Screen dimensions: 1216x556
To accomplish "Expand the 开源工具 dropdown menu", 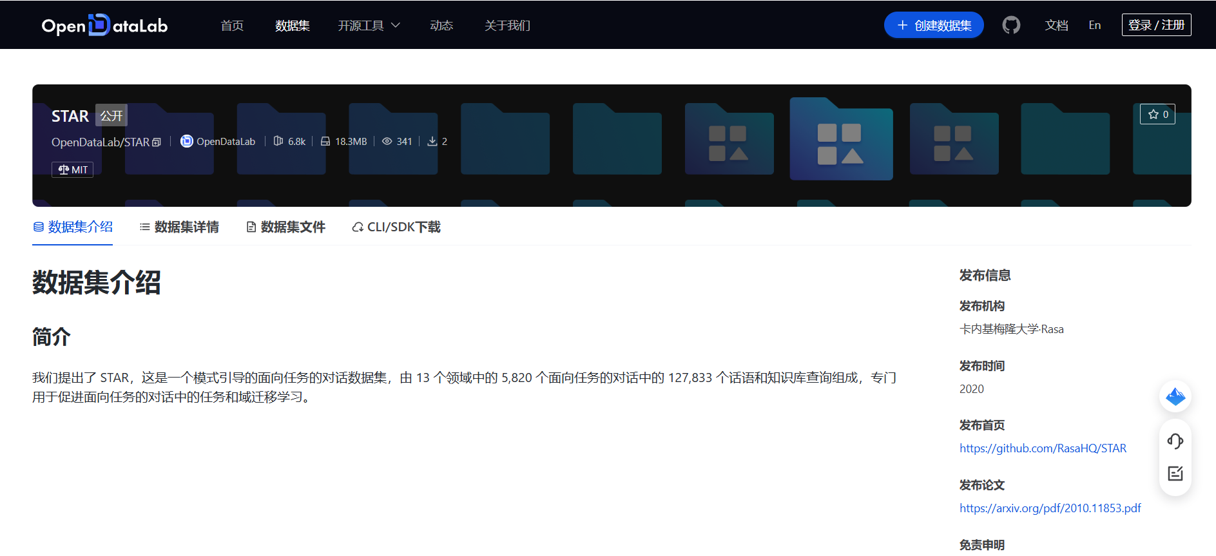I will [369, 25].
